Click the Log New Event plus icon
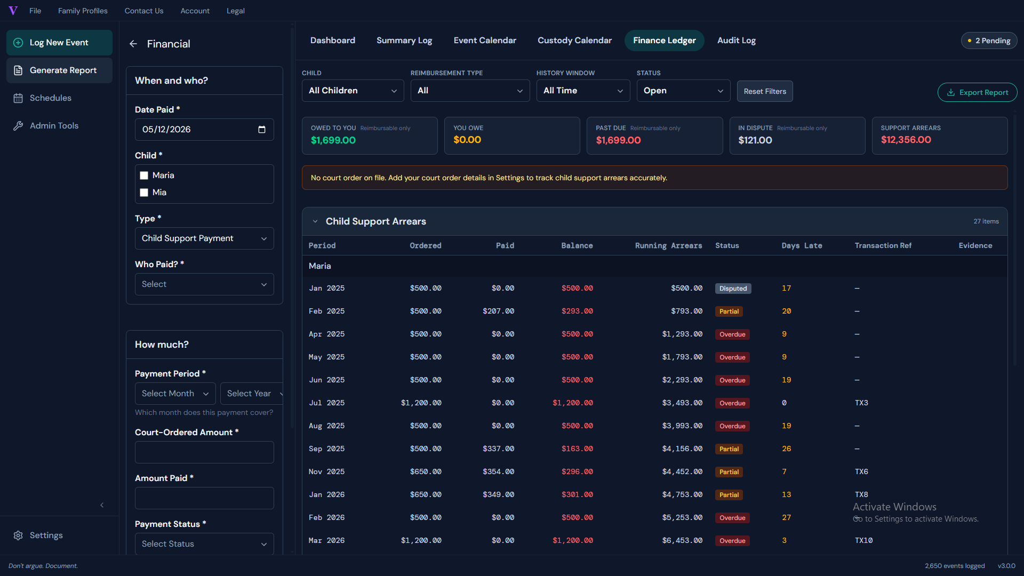 pyautogui.click(x=18, y=43)
